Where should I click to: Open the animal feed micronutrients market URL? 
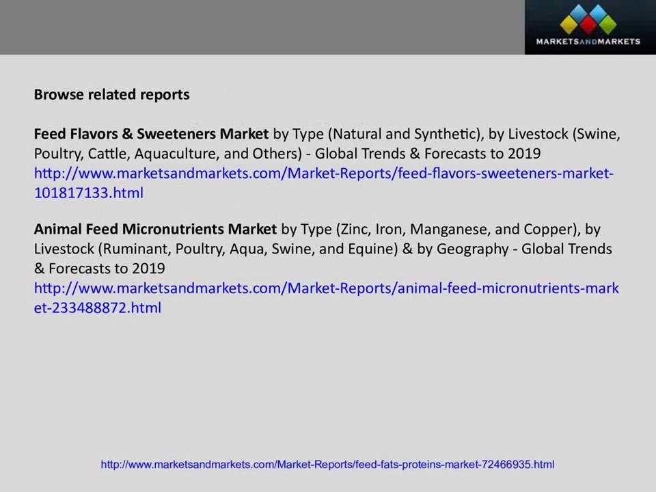point(327,298)
